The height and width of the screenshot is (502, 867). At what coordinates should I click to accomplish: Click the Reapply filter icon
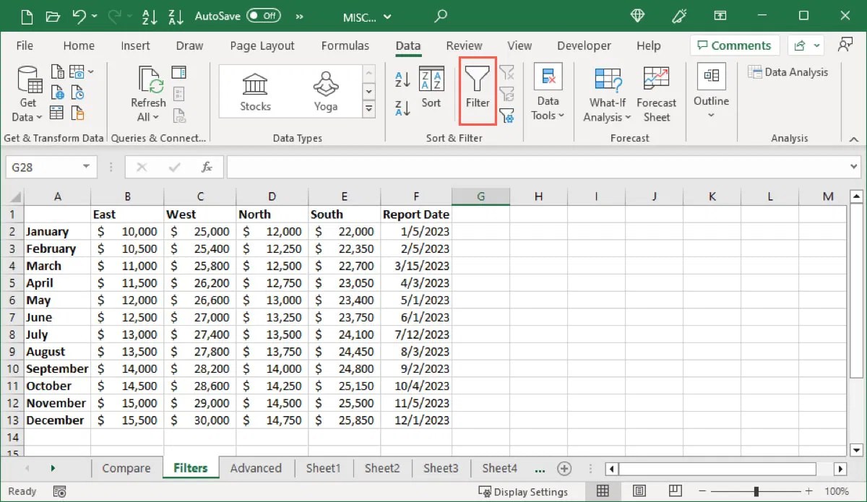coord(507,94)
